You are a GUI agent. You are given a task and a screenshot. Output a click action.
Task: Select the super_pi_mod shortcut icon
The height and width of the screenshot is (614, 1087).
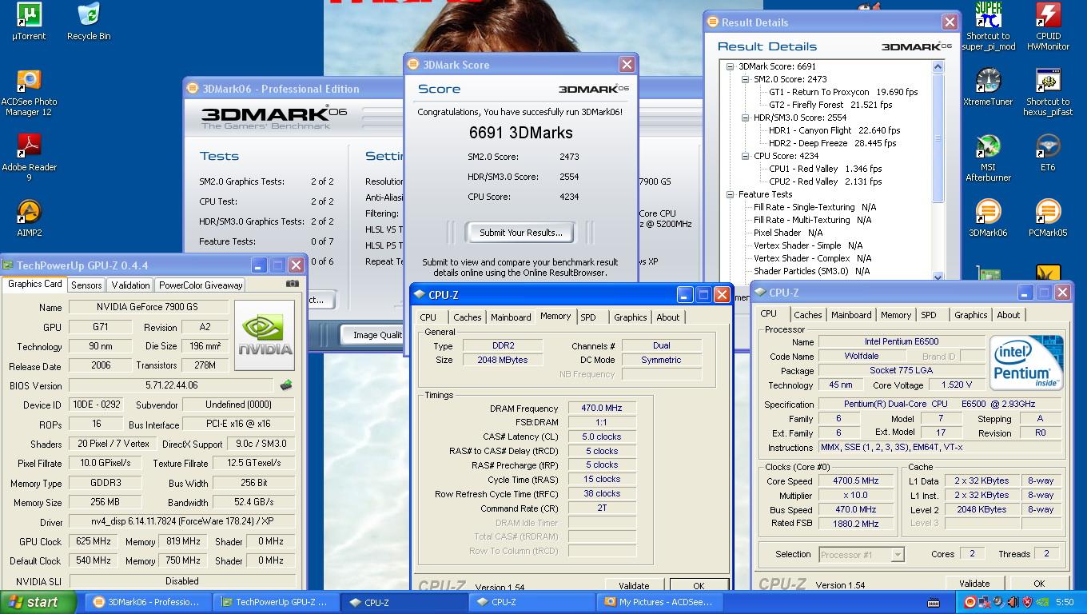pyautogui.click(x=988, y=26)
